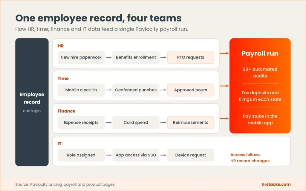Click the Finance section heading

[66, 111]
